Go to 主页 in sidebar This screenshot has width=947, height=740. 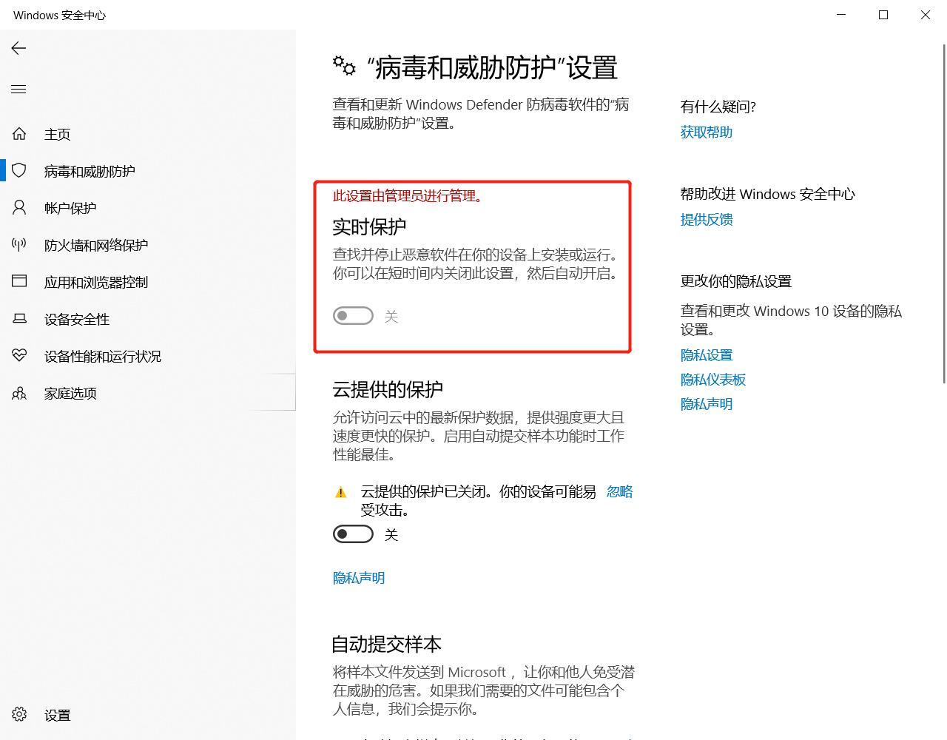(148, 134)
